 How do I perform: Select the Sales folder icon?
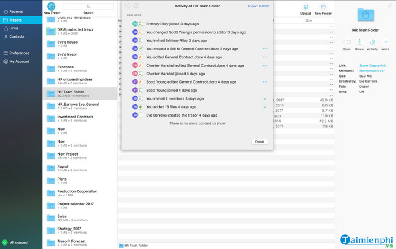51,218
